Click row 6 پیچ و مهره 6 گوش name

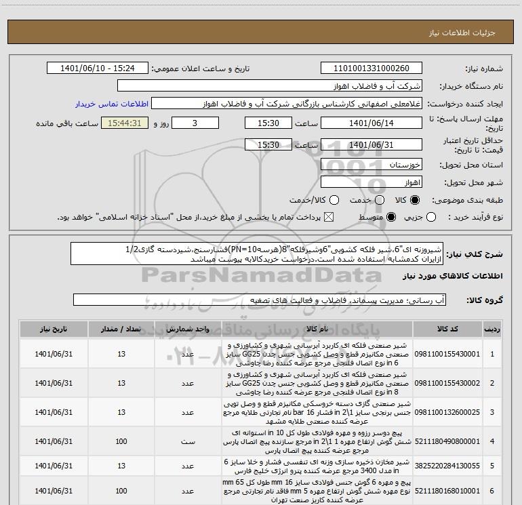pos(317,491)
